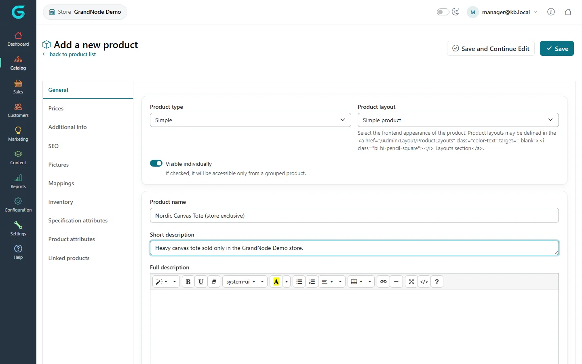The width and height of the screenshot is (582, 364).
Task: Open the GrandNode Demo store selector
Action: coord(85,12)
